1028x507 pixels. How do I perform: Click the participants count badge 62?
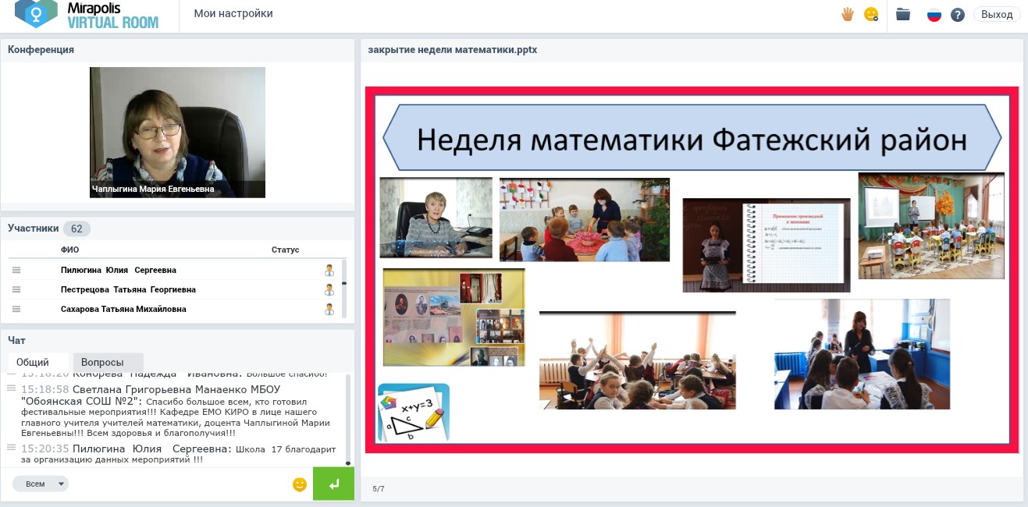pyautogui.click(x=77, y=229)
